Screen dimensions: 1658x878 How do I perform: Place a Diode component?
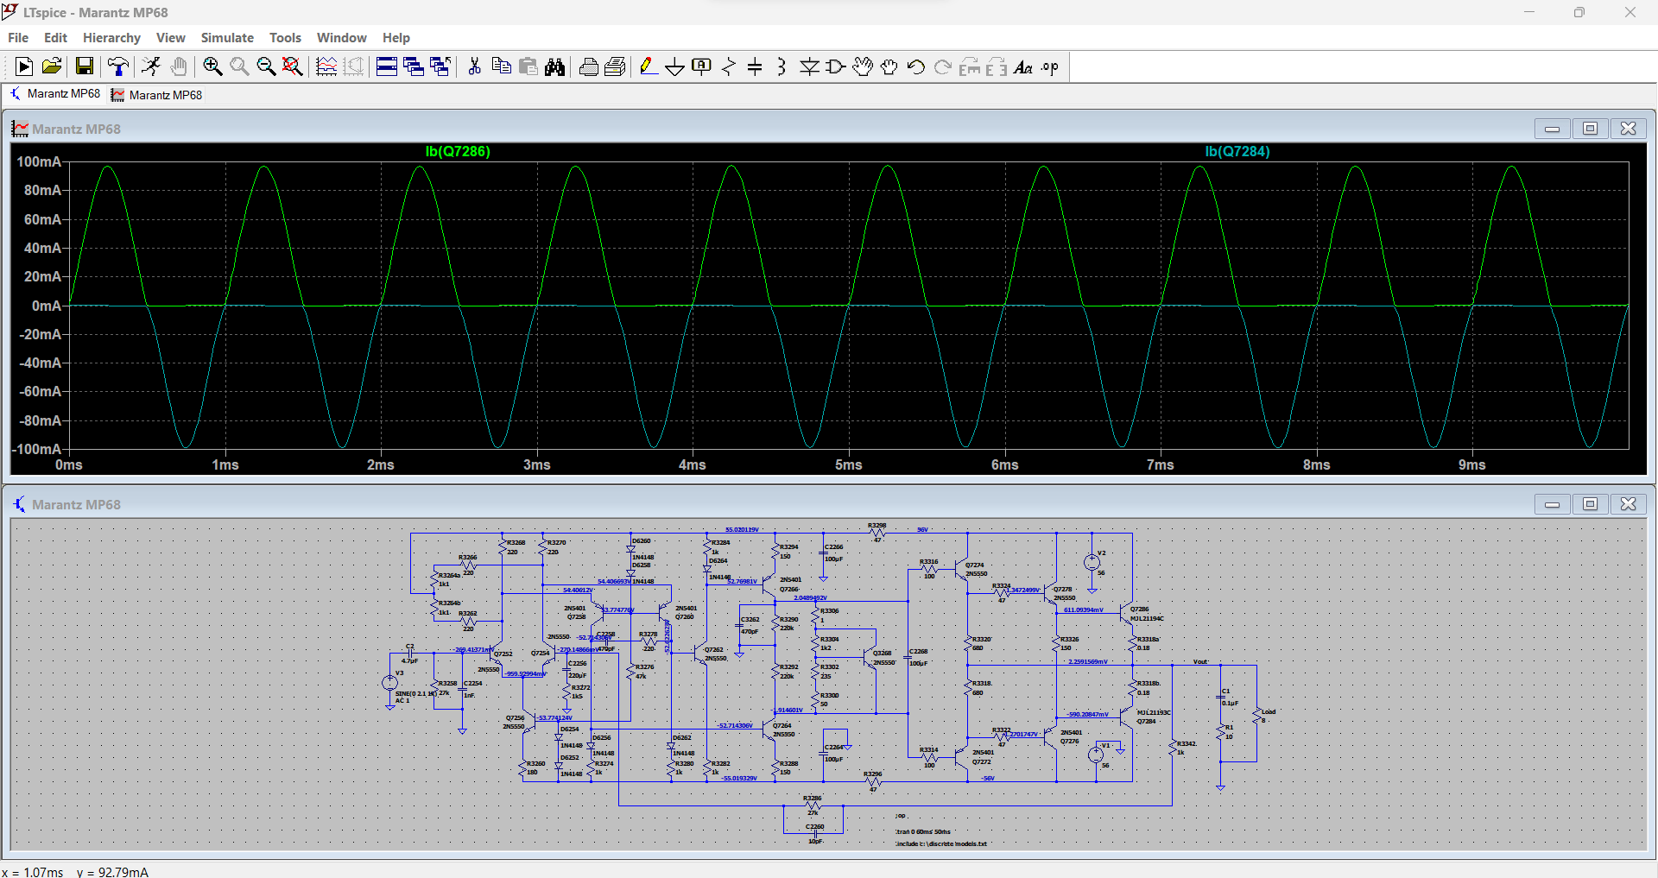pyautogui.click(x=809, y=66)
